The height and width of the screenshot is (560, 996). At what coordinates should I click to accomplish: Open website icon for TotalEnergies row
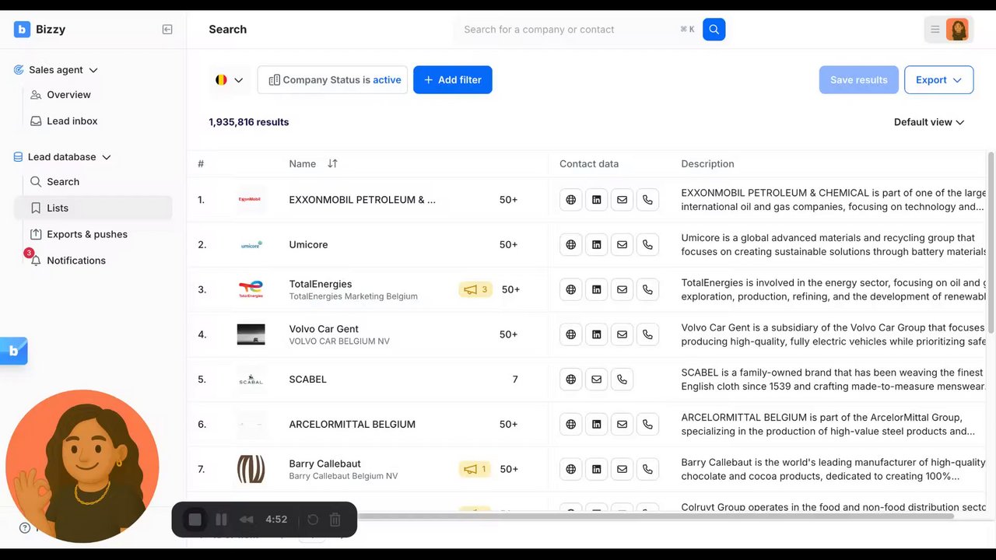pos(571,289)
